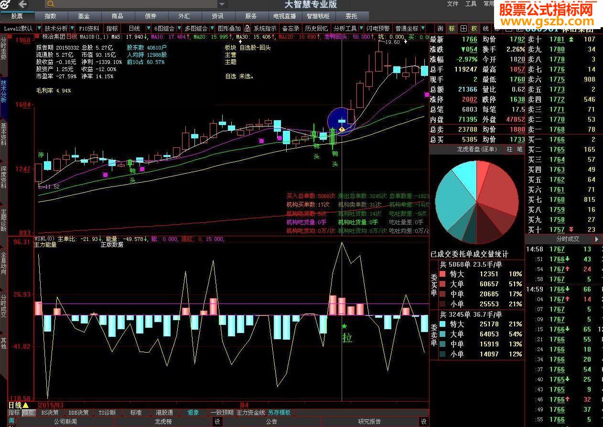The height and width of the screenshot is (427, 603).
Task: Click the 指标 toolbar button
Action: (112, 28)
